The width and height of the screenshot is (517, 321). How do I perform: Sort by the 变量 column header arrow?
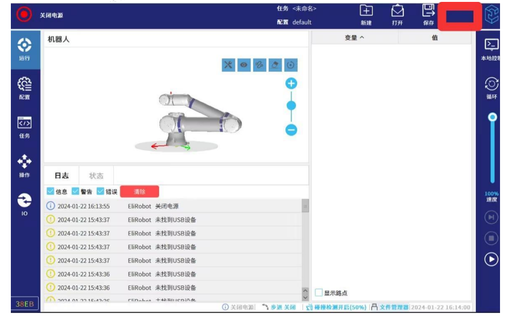pyautogui.click(x=362, y=38)
